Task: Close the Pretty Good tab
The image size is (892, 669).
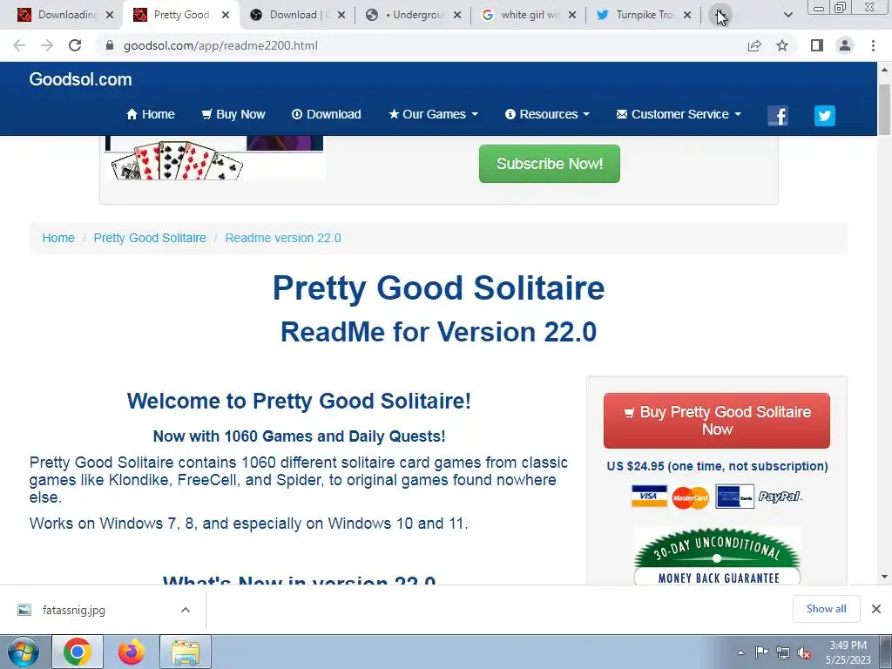Action: tap(226, 16)
